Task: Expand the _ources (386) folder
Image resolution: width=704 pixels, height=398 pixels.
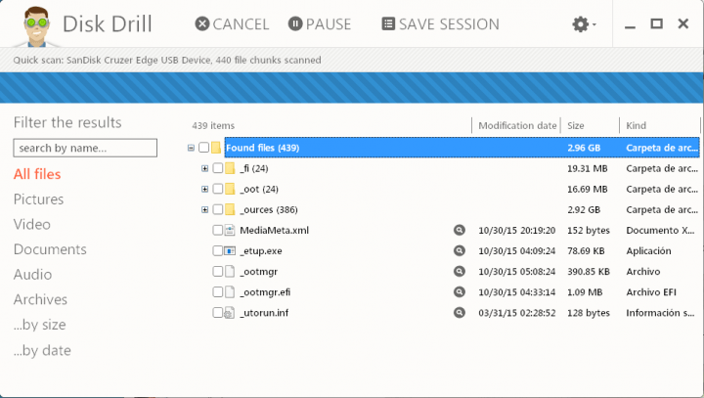Action: 204,210
